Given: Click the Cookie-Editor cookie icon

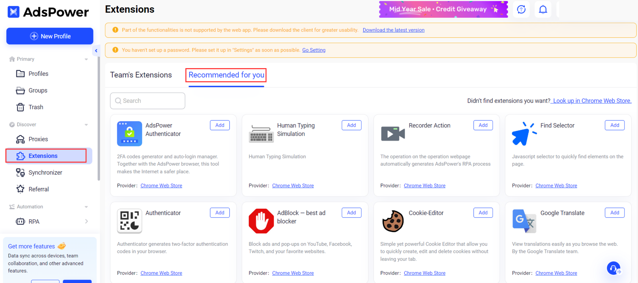Looking at the screenshot, I should [393, 221].
